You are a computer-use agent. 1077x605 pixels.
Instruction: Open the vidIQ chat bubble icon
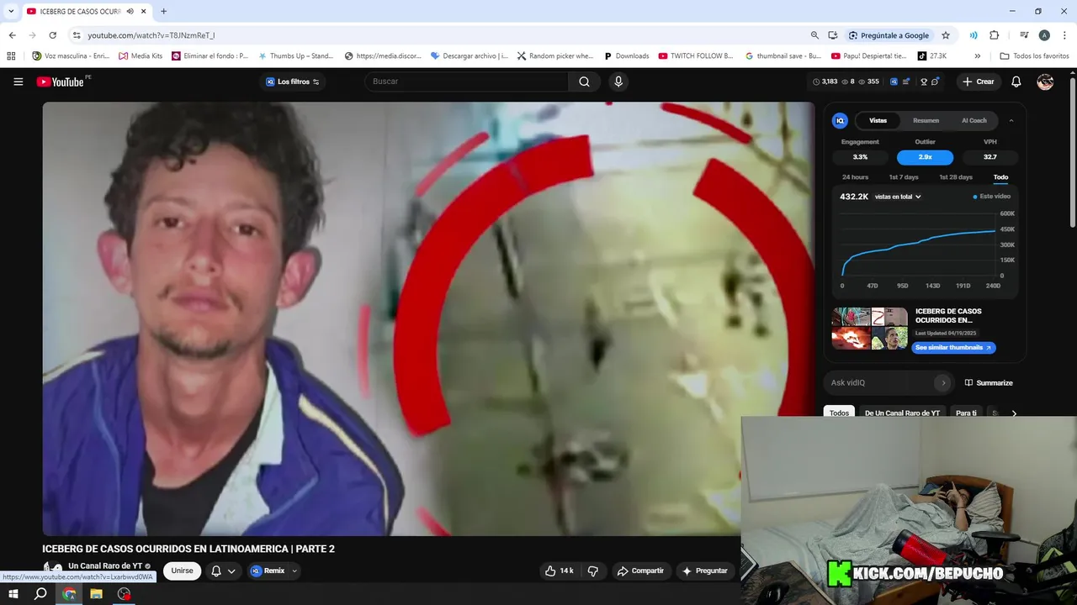[936, 82]
